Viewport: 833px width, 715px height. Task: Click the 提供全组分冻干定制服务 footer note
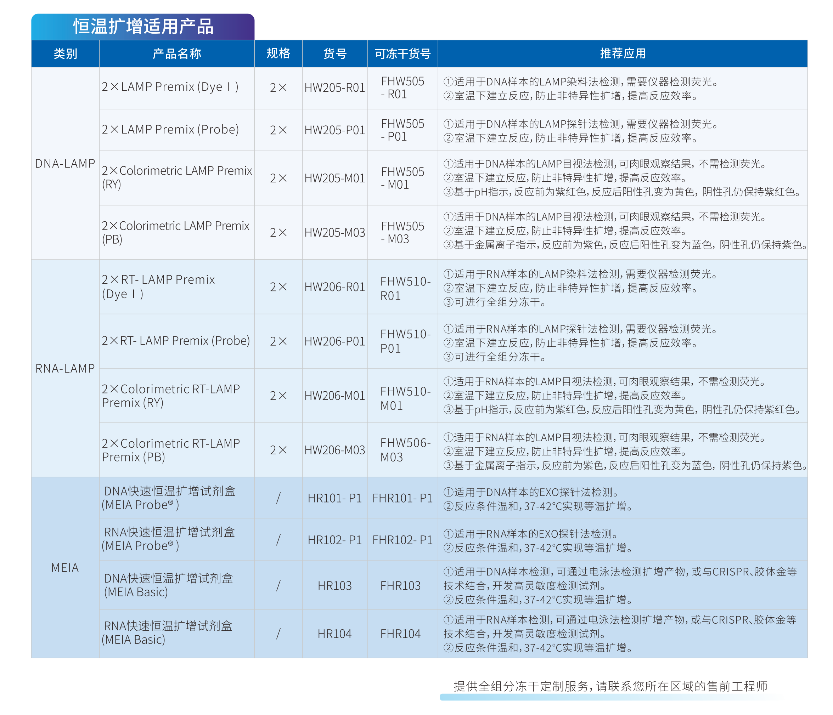click(x=610, y=686)
